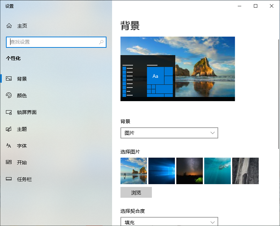Open Themes (主题) settings icon
The image size is (280, 226).
9,129
